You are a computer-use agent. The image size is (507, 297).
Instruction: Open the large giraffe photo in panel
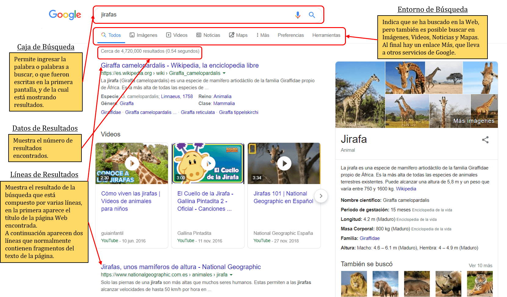coord(360,95)
